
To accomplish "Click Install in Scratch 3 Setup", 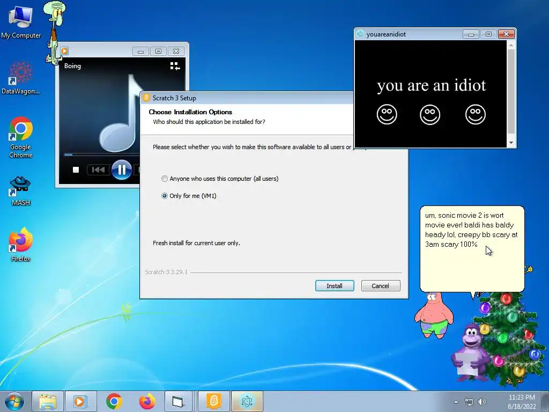I will [335, 286].
